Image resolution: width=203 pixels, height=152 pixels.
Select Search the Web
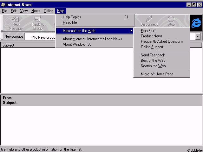162,66
